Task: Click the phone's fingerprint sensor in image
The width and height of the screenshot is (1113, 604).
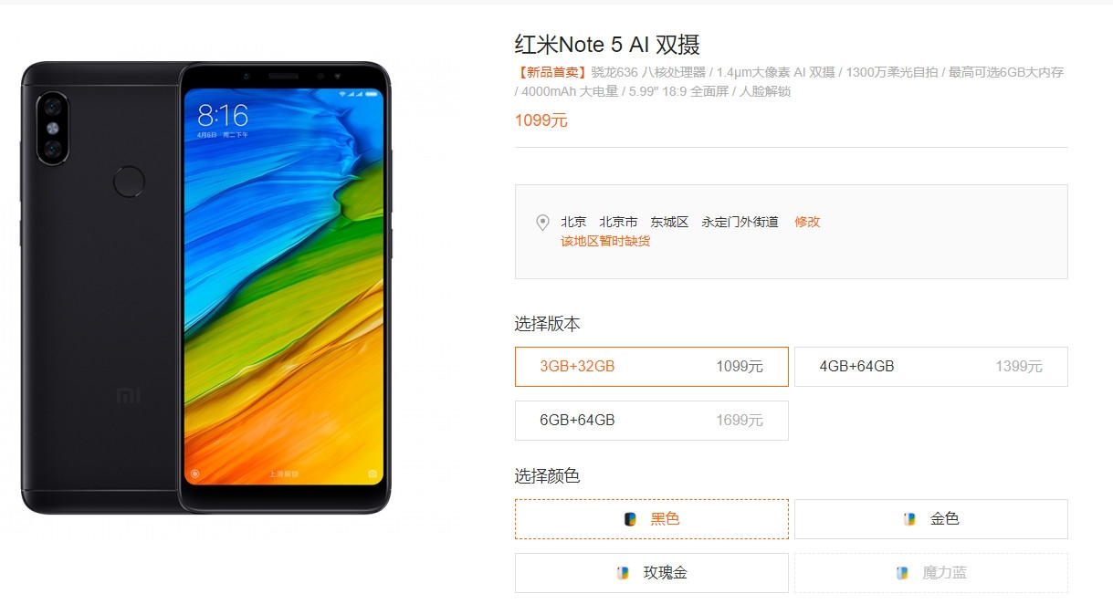Action: [x=129, y=182]
